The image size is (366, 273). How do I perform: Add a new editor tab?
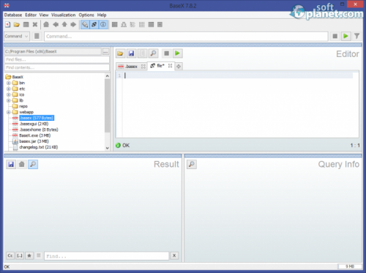(179, 67)
